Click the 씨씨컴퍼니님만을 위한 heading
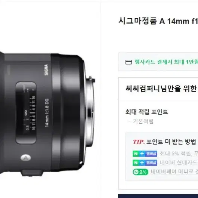This screenshot has height=198, width=198. coord(161,89)
